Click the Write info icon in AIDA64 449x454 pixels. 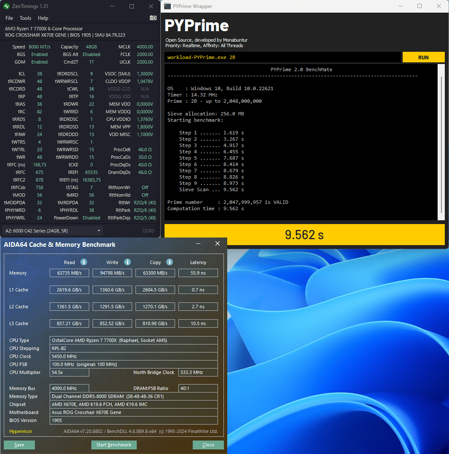[127, 262]
